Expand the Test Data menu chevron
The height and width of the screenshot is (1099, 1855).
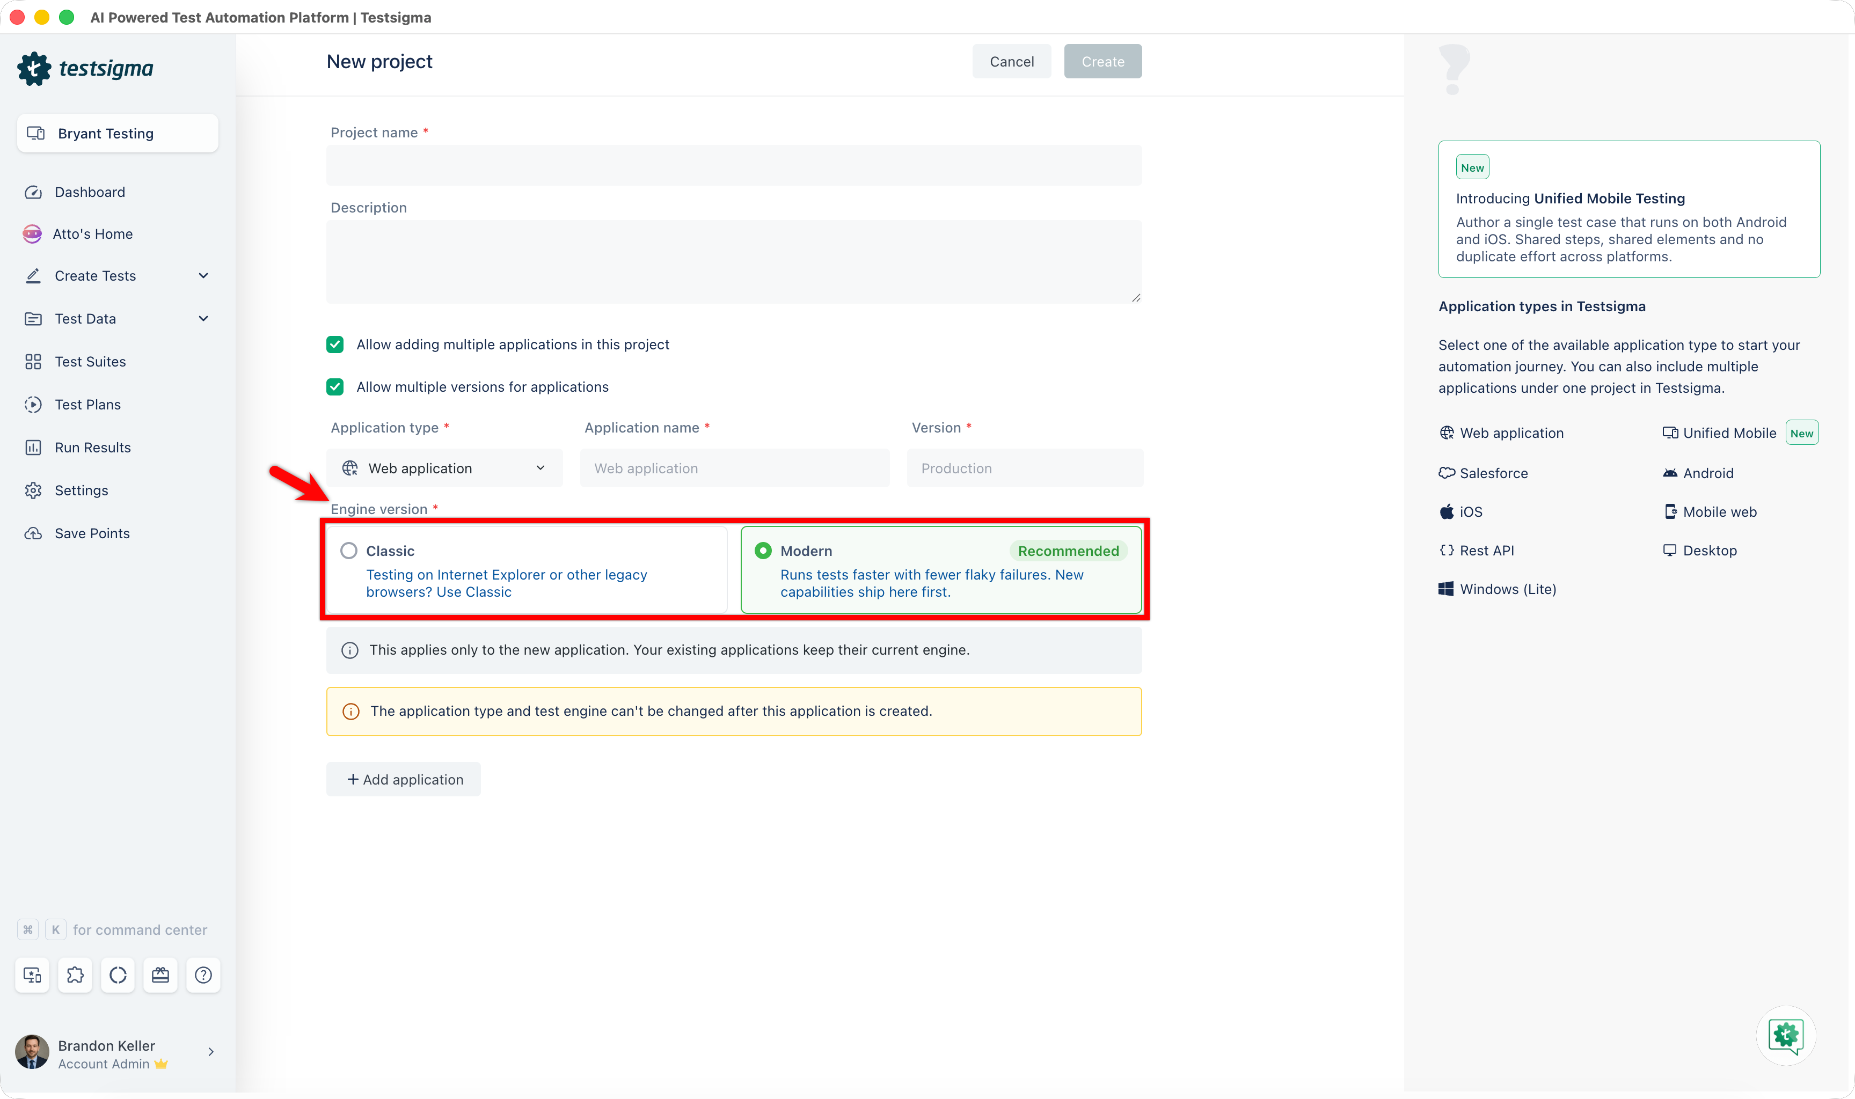[203, 318]
